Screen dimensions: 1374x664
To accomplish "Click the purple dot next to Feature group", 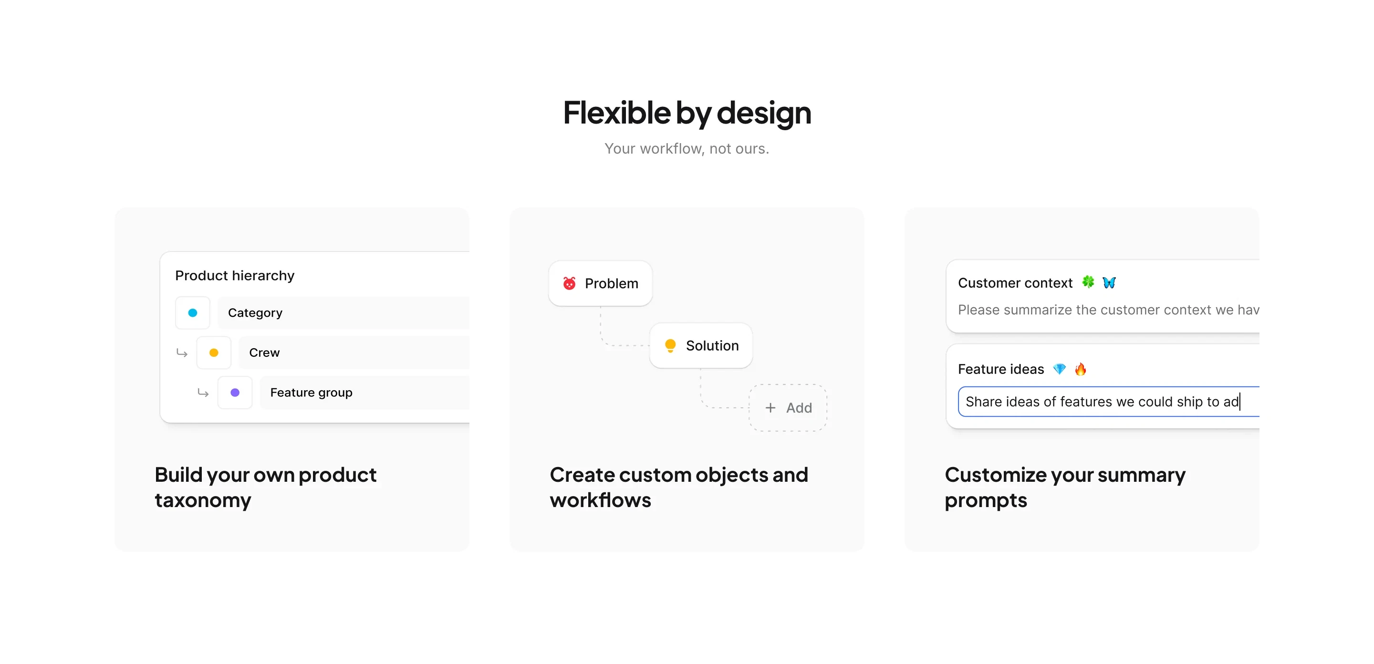I will coord(235,393).
